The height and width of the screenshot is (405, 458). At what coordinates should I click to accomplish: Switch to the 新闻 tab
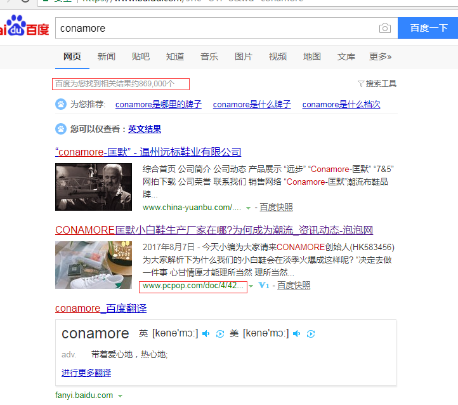click(107, 56)
